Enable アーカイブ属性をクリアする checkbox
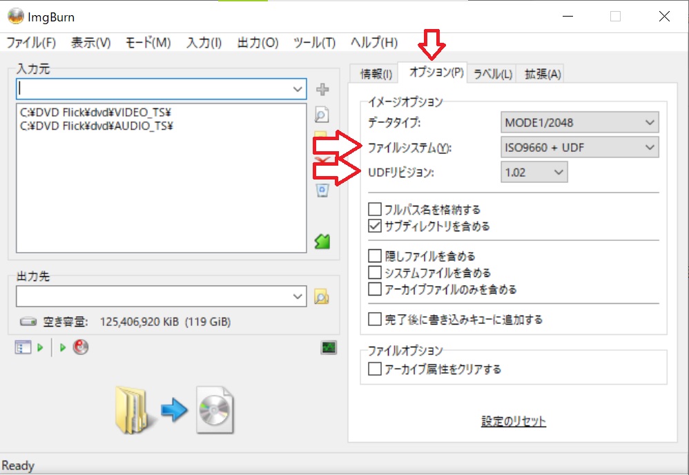Image resolution: width=689 pixels, height=475 pixels. (375, 369)
